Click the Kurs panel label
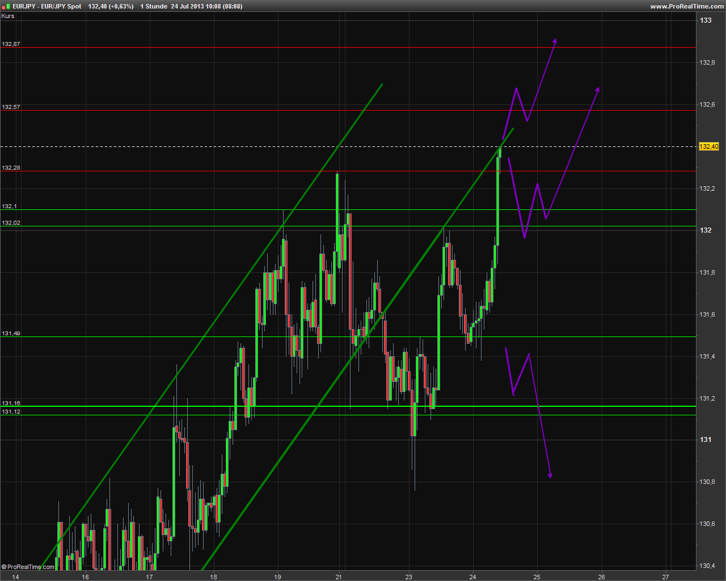The image size is (726, 581). pos(8,16)
